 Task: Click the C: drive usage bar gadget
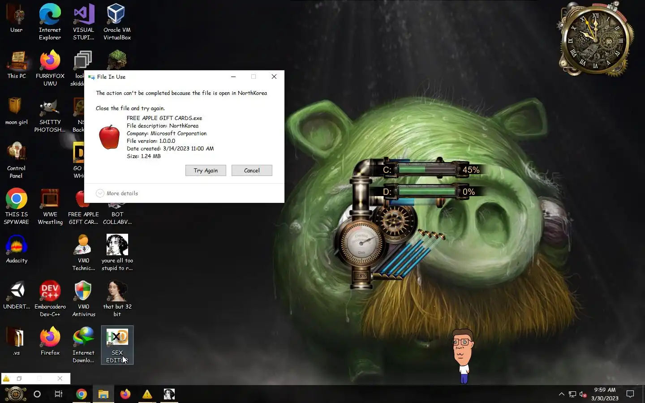427,170
